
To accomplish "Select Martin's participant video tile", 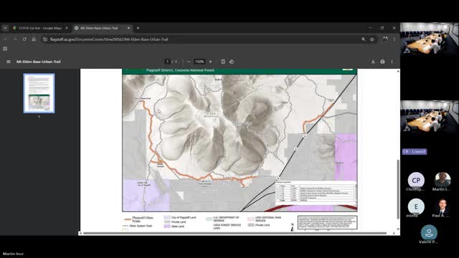I will (443, 180).
